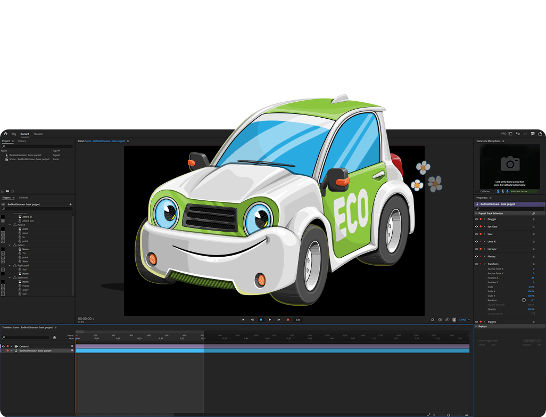Open the Share/export icon at top right
Screen dimensions: 546x417
click(x=540, y=134)
